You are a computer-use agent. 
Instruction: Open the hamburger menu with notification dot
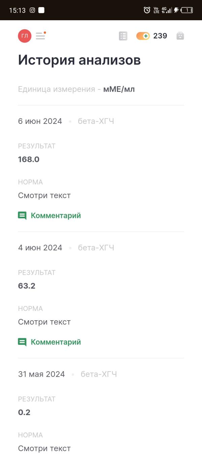41,36
